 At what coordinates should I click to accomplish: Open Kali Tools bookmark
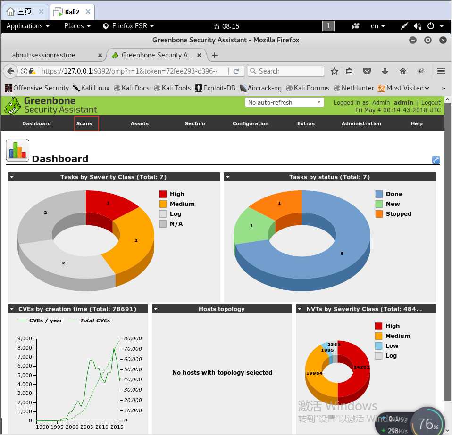pyautogui.click(x=172, y=88)
